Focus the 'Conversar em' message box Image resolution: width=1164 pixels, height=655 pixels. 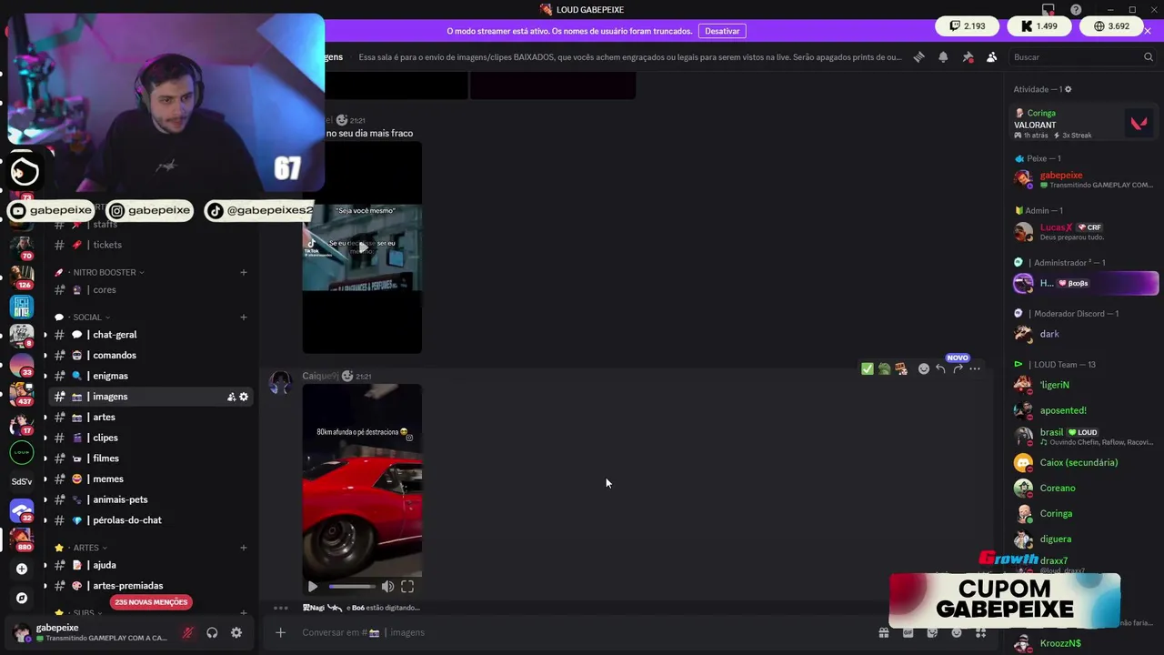[x=582, y=632]
